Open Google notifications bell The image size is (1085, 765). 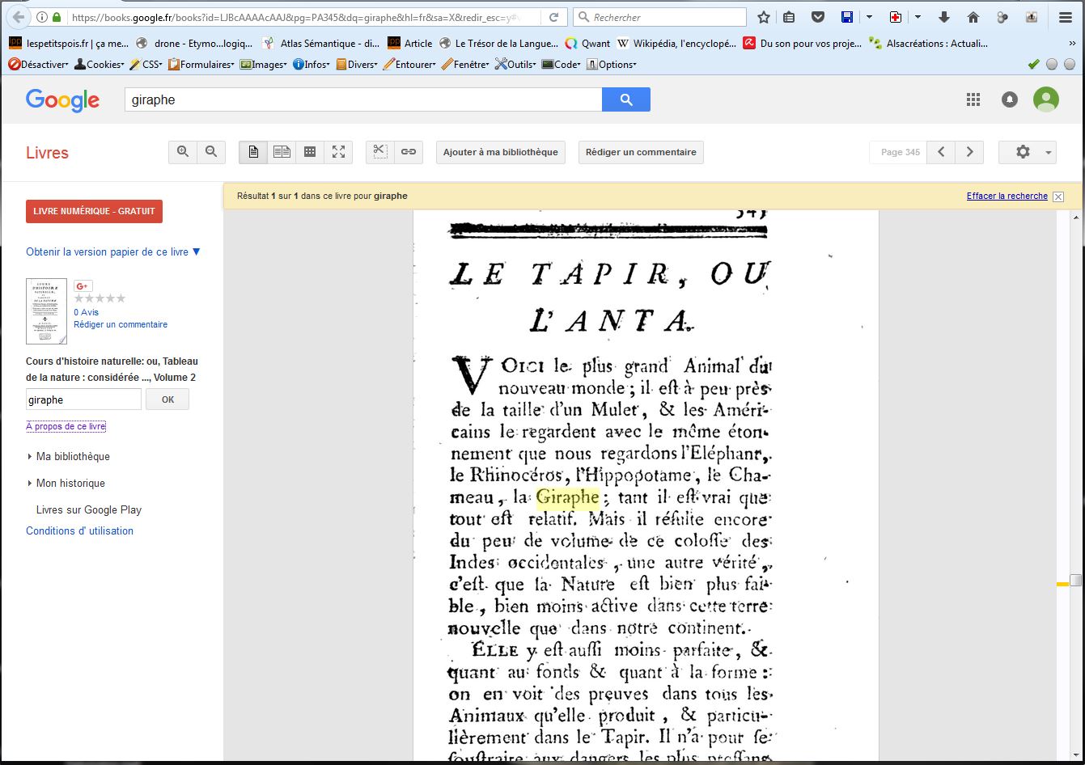[x=1010, y=99]
